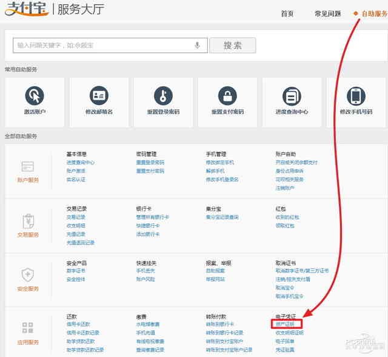The height and width of the screenshot is (357, 388).
Task: Open the 转账到支付宝账户 link
Action: coord(225,341)
